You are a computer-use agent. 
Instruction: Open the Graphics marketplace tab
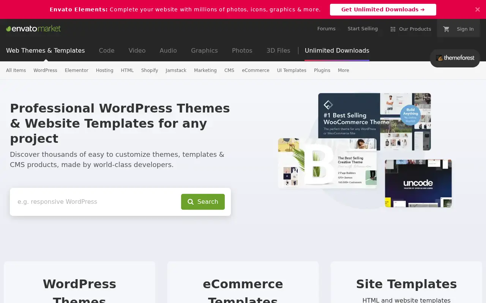click(x=204, y=50)
